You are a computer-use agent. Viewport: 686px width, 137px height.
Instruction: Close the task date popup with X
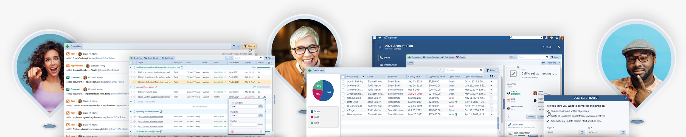(x=261, y=132)
